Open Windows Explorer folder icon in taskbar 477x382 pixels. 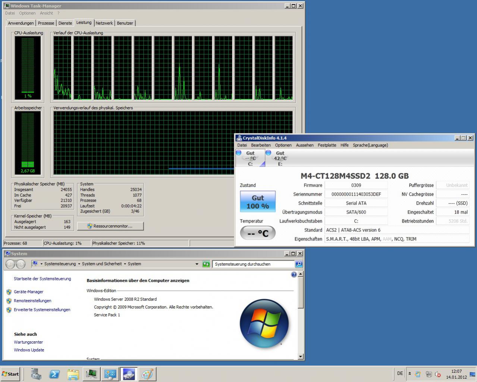click(x=73, y=374)
